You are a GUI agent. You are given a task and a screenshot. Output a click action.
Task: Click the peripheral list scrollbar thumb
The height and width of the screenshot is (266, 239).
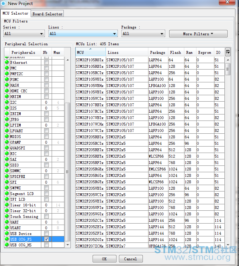(x=68, y=172)
